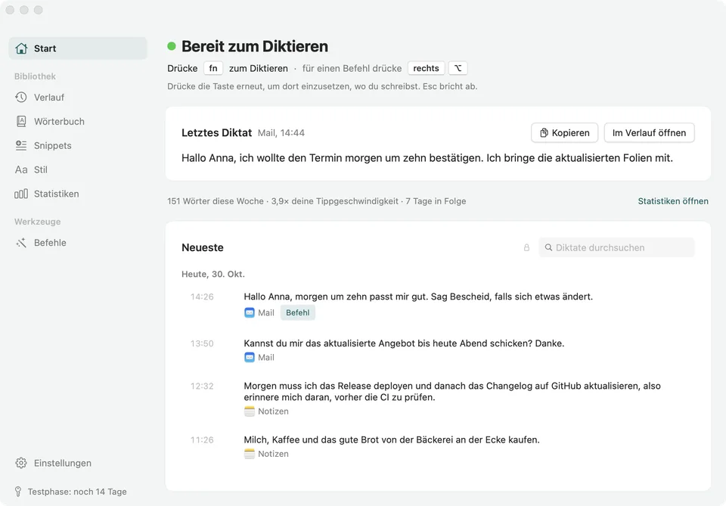
Task: Click the Neueste heading
Action: [x=203, y=247]
